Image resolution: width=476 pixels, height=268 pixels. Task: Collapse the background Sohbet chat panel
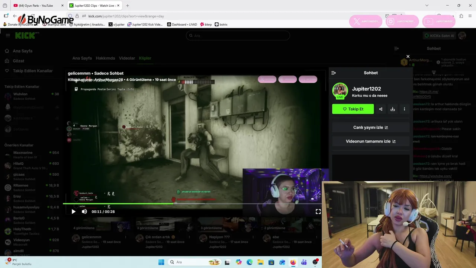396,48
